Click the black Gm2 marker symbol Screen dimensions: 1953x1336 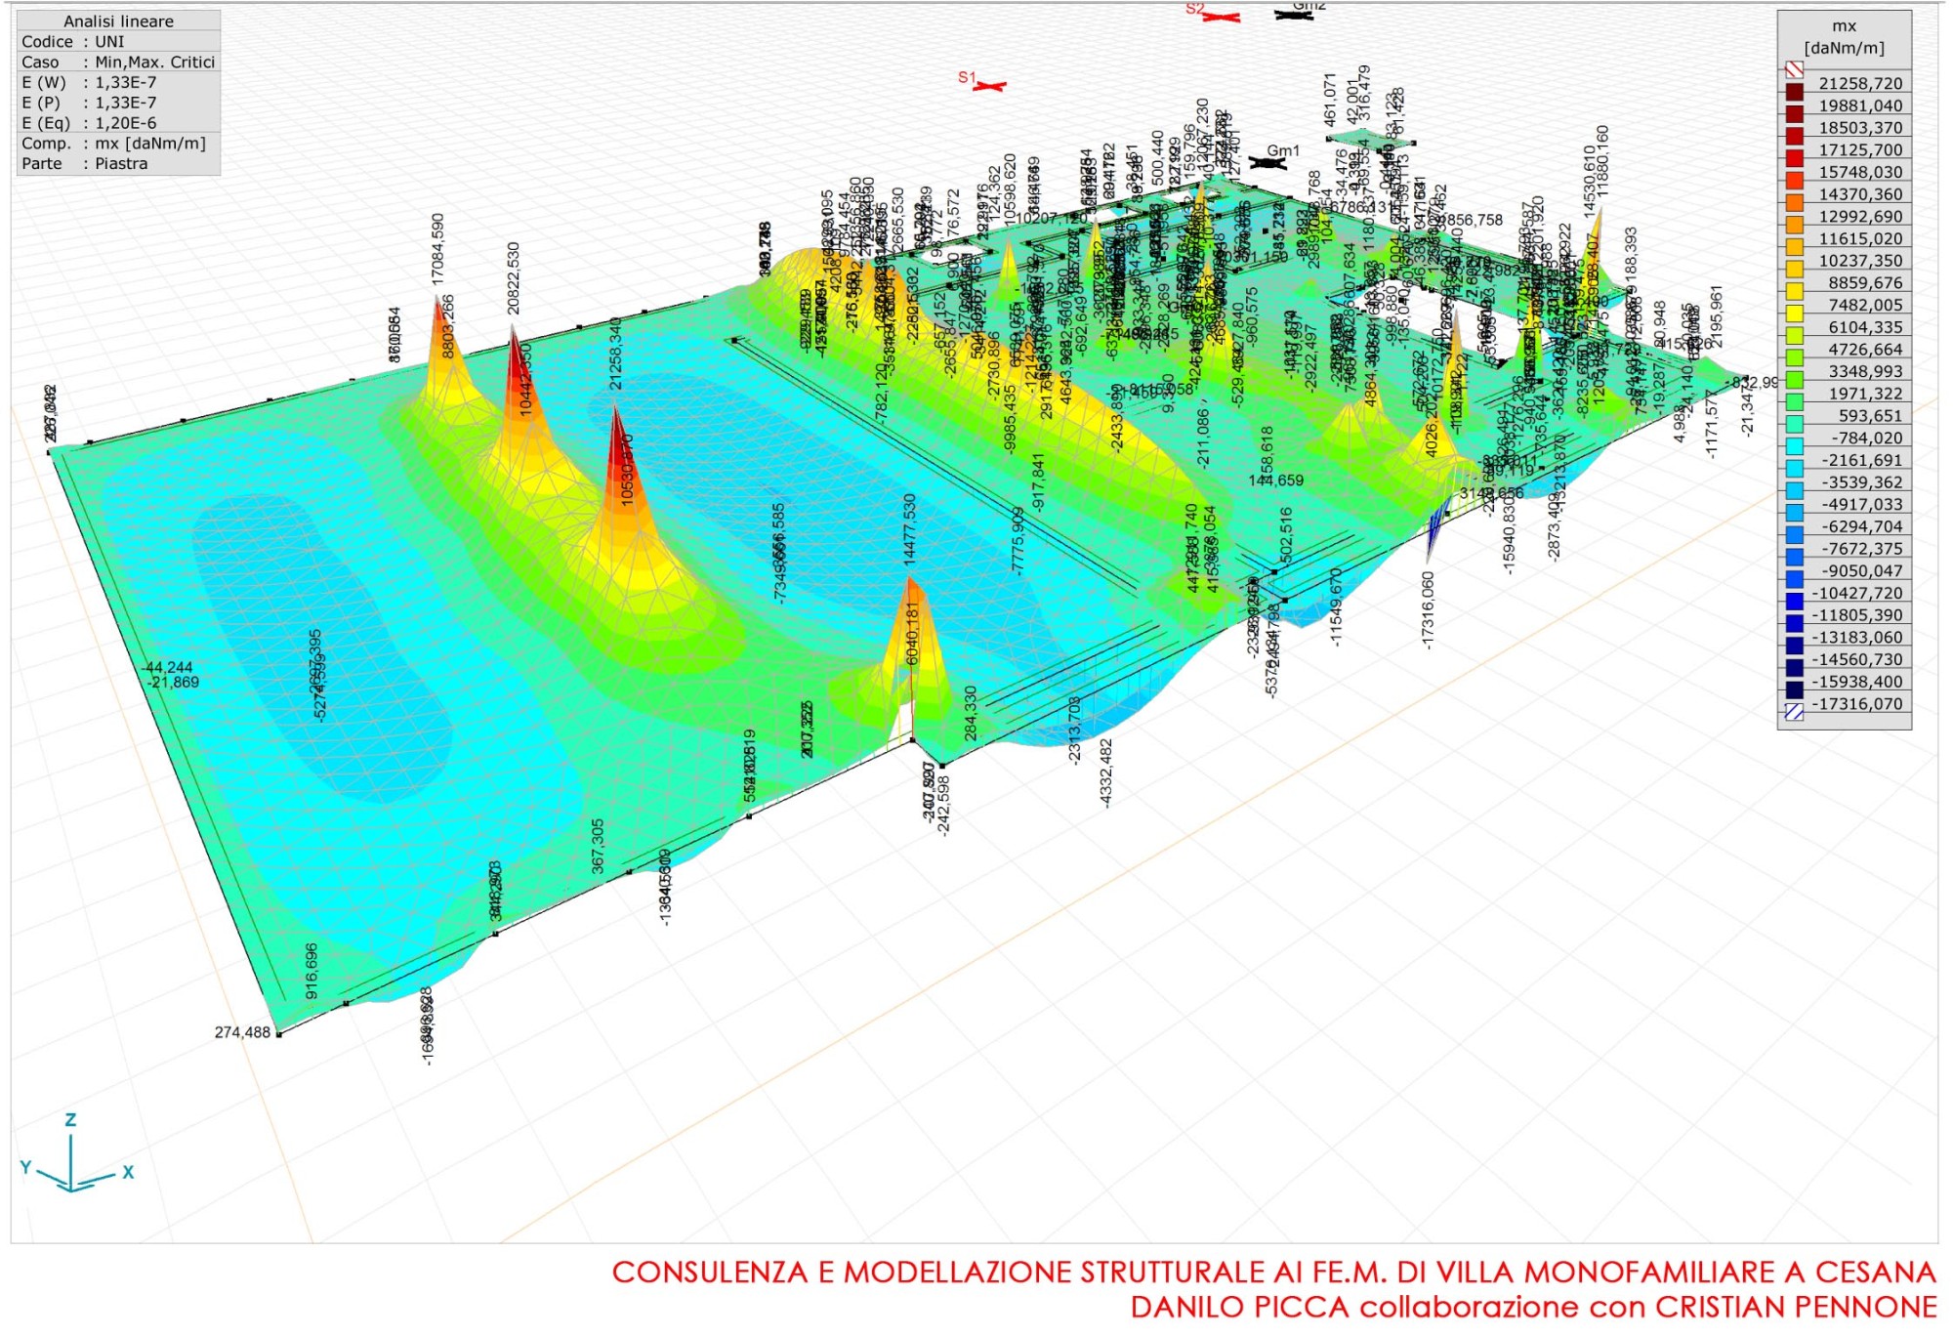click(x=1295, y=15)
